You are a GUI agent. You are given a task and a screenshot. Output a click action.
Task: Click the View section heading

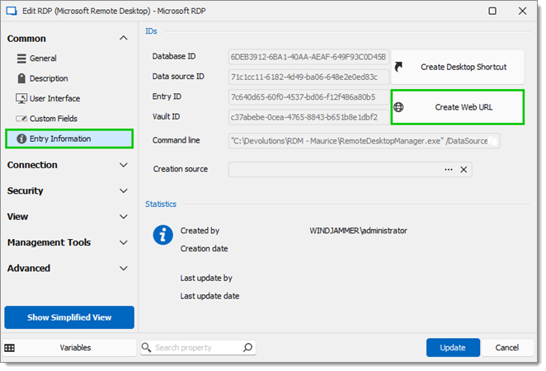(17, 217)
